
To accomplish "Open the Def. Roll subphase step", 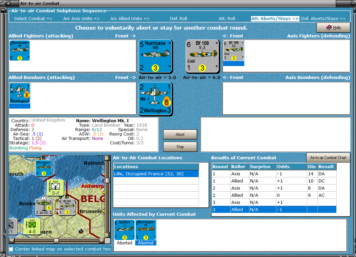I will [181, 18].
